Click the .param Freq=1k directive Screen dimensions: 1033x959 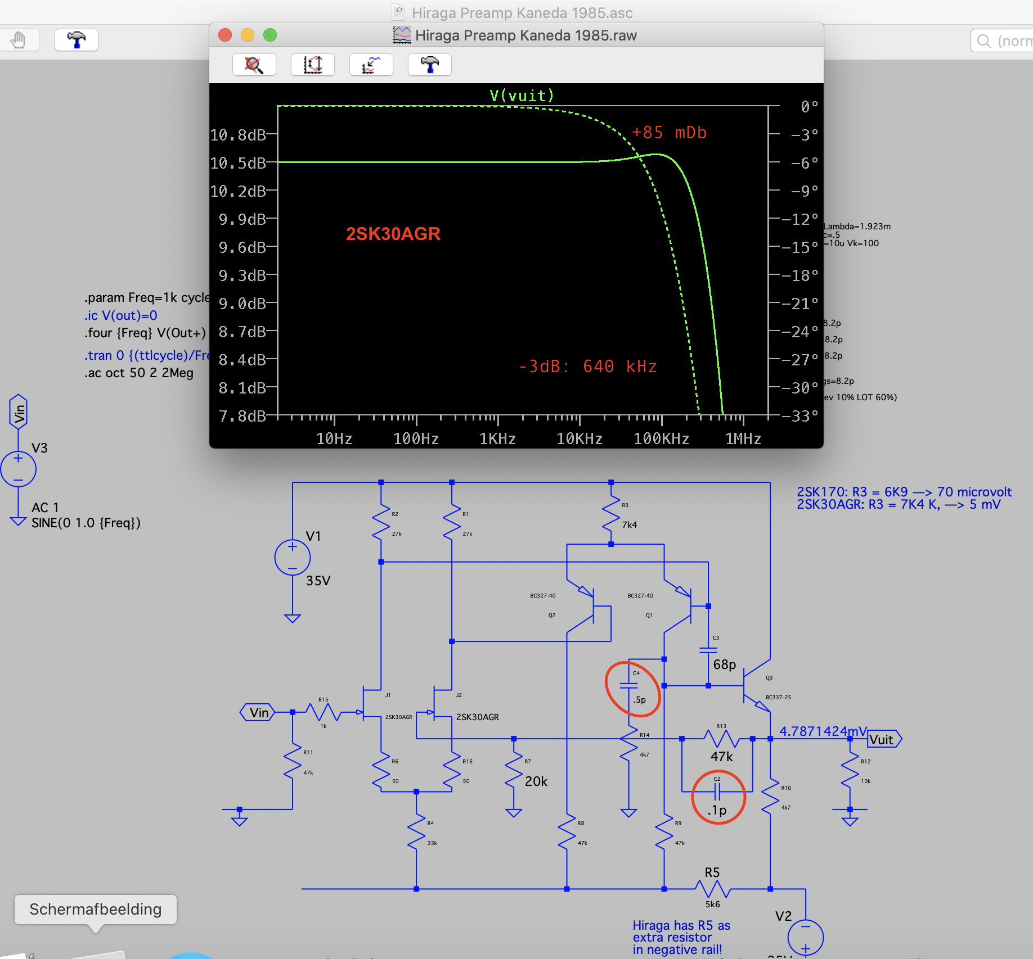click(146, 297)
